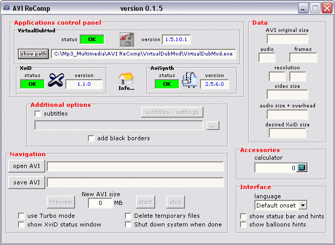Click the AVI original size field
Screen dimensions: 335x245
pyautogui.click(x=287, y=40)
